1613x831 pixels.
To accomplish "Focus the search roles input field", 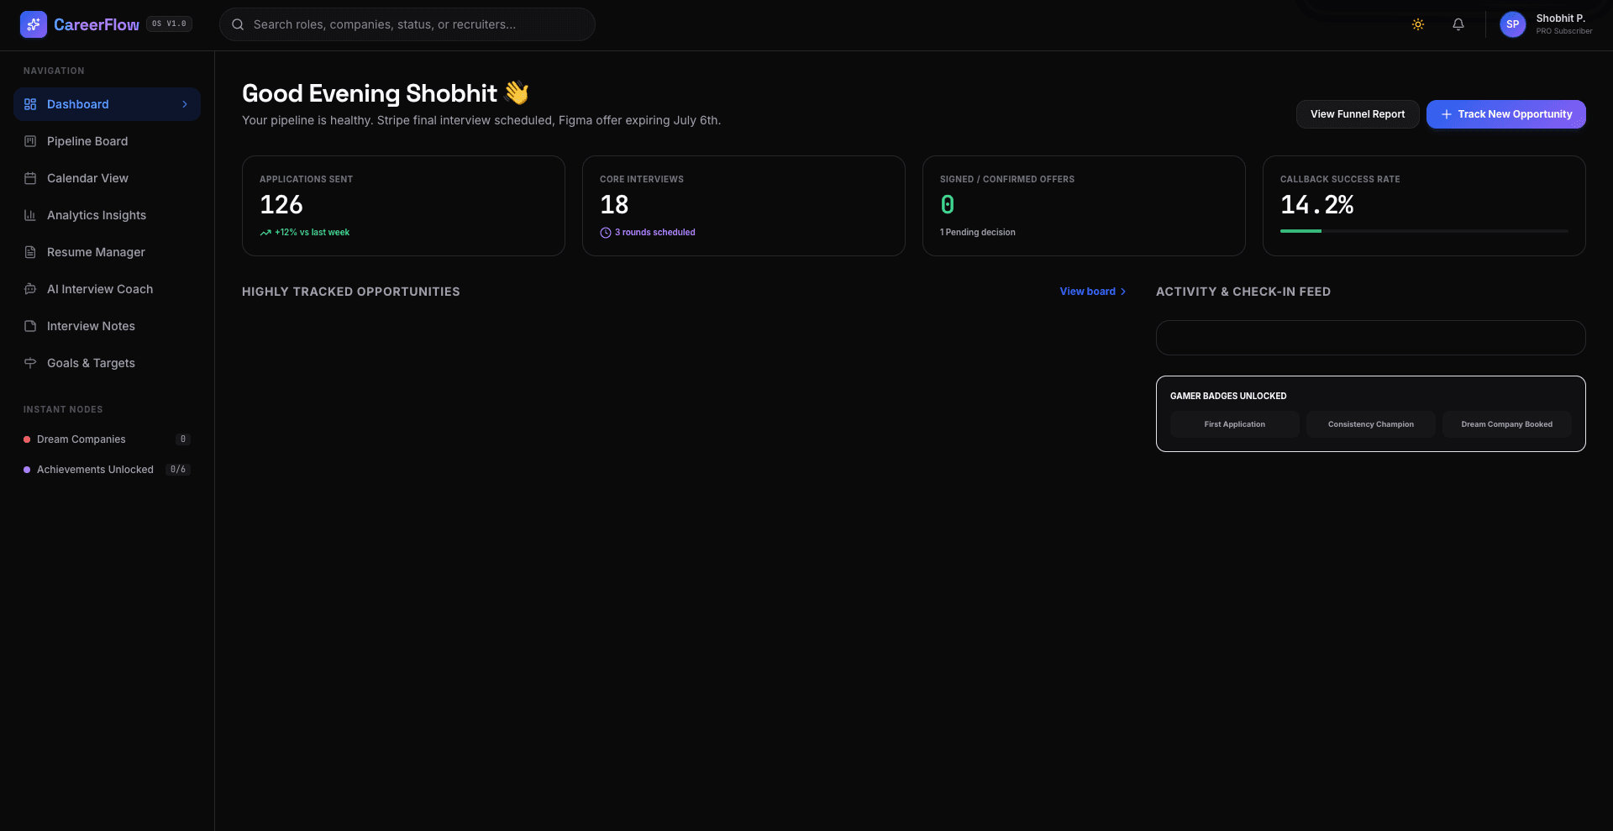I will coord(407,24).
